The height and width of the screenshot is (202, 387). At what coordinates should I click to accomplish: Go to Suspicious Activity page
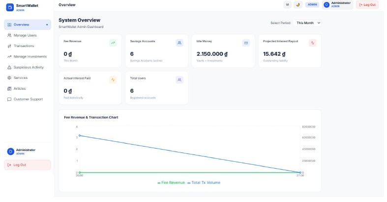click(x=28, y=67)
